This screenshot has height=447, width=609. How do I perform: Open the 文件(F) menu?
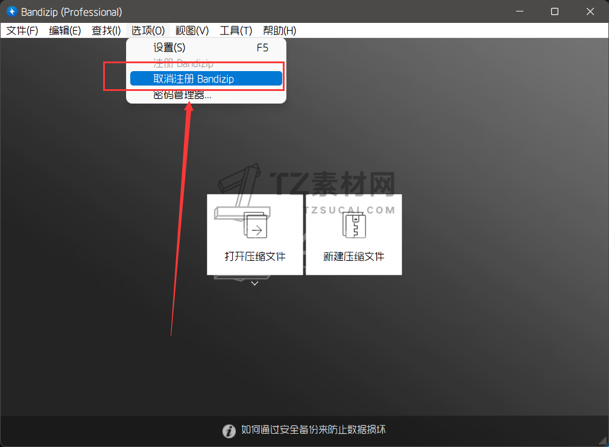22,30
